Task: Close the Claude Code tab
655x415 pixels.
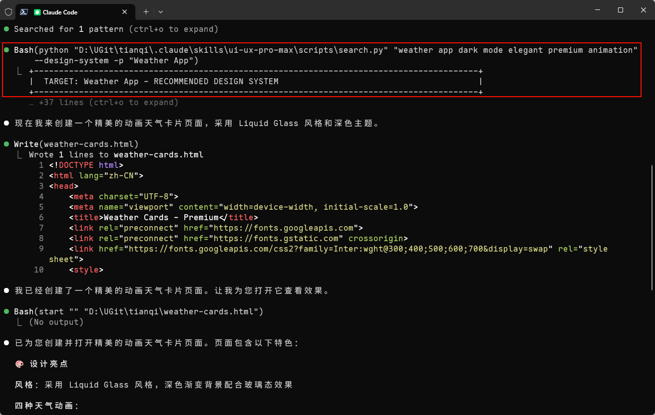Action: pos(127,11)
